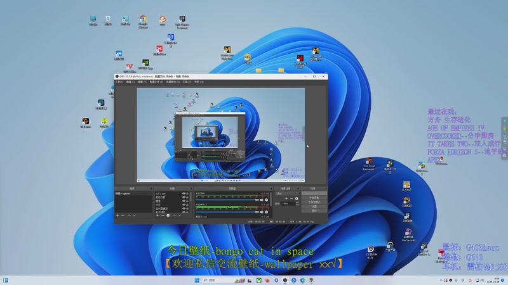Screen dimensions: 508x285
Task: Click the taskbar search box
Action: 224,280
